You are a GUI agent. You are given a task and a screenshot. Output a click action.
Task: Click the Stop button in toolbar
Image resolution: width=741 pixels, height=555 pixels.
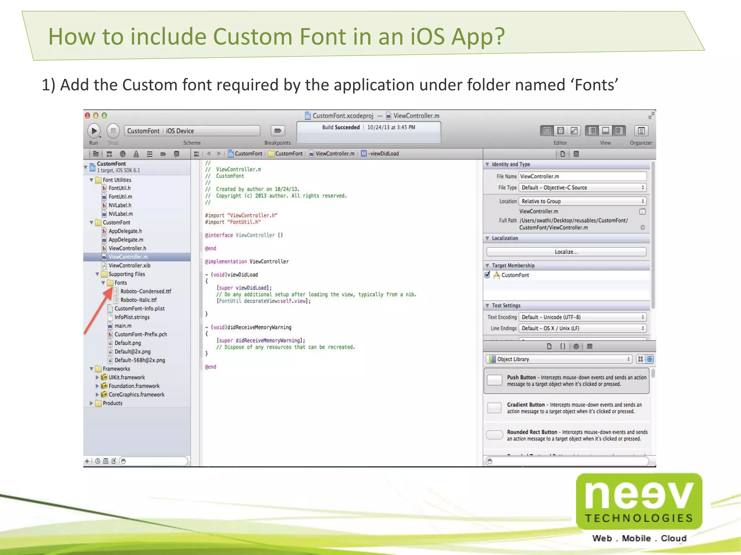coord(113,131)
